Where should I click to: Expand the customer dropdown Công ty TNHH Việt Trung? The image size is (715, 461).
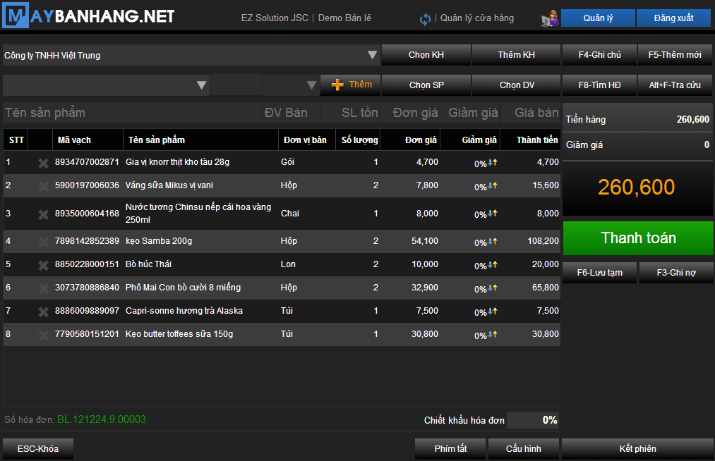[x=372, y=55]
